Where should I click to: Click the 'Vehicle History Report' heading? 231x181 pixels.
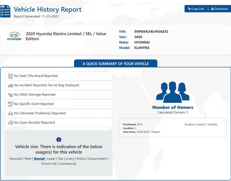click(47, 10)
